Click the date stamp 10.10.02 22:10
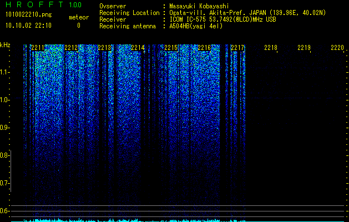Viewport: 349px width, 222px height. tap(28, 26)
